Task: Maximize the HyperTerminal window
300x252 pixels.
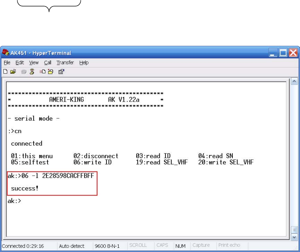Action: tap(283, 53)
